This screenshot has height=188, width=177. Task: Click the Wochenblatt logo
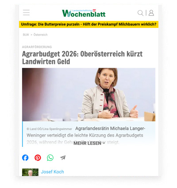(x=84, y=13)
